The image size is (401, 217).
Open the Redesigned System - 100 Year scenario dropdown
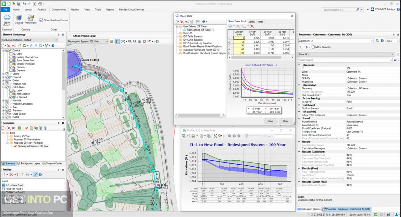click(x=88, y=41)
